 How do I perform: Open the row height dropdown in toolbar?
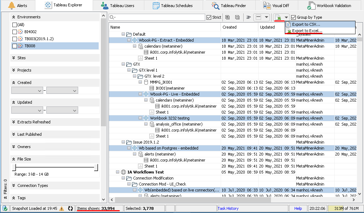click(266, 17)
